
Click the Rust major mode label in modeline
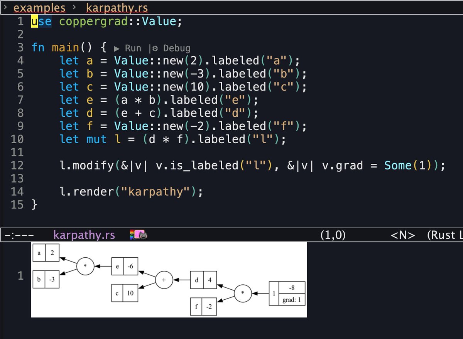coord(445,235)
